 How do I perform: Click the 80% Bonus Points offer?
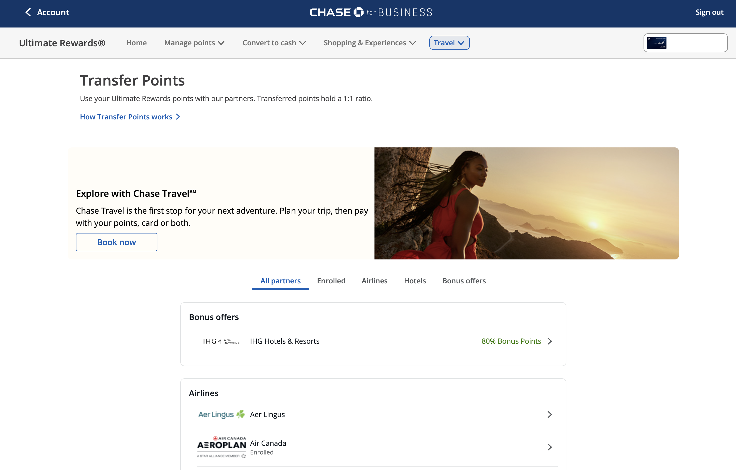[511, 341]
